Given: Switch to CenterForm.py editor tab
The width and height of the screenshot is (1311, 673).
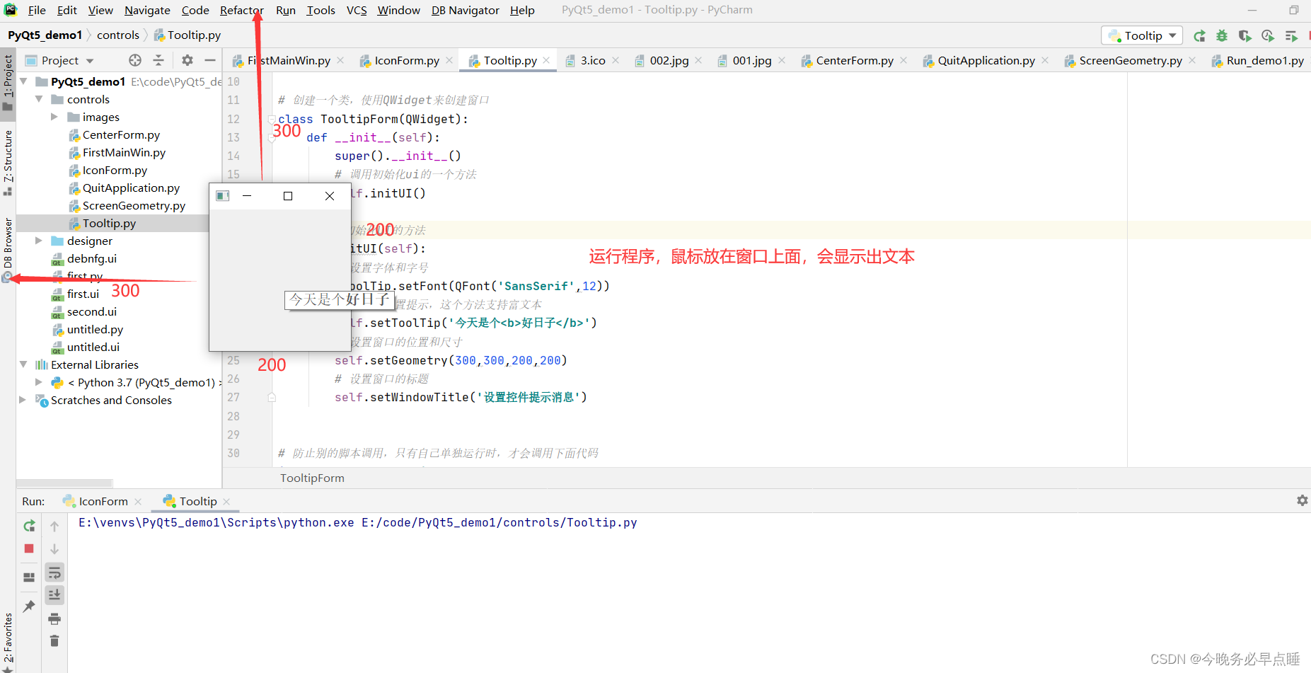Looking at the screenshot, I should pyautogui.click(x=855, y=61).
